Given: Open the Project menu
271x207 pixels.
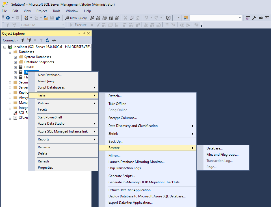Looking at the screenshot, I should pyautogui.click(x=42, y=11).
